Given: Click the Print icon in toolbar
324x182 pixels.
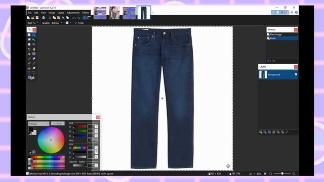Looking at the screenshot, I should (44, 18).
